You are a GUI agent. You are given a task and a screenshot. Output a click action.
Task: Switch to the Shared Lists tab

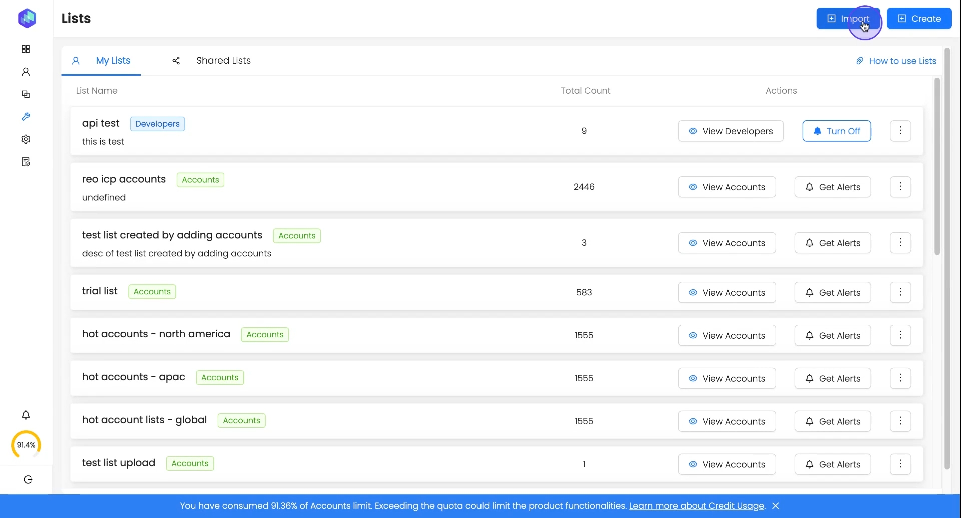223,61
